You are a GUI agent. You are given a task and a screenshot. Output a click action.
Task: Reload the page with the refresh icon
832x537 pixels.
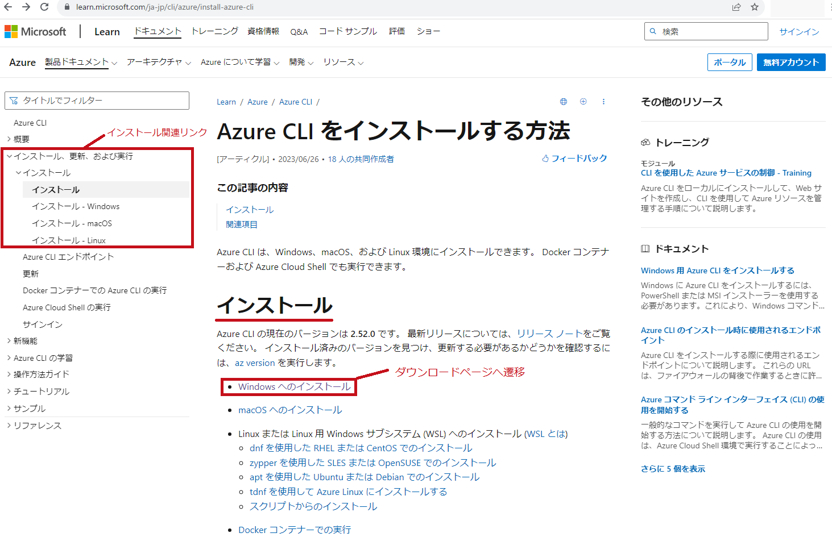pyautogui.click(x=44, y=7)
